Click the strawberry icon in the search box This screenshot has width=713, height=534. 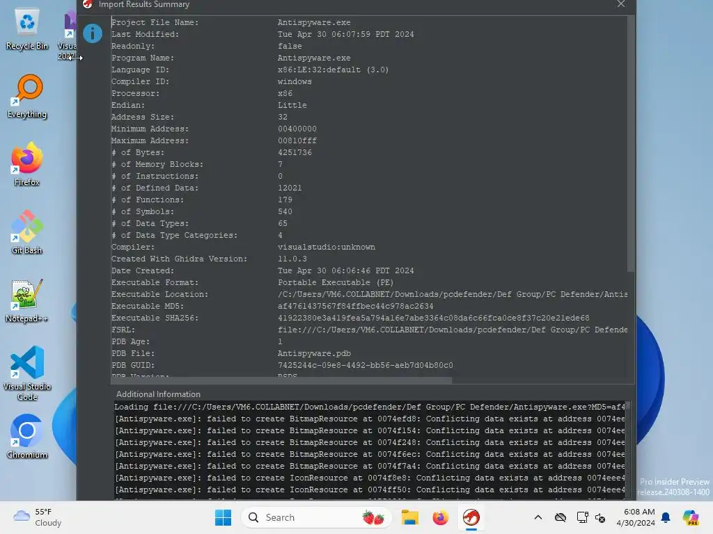coord(373,517)
